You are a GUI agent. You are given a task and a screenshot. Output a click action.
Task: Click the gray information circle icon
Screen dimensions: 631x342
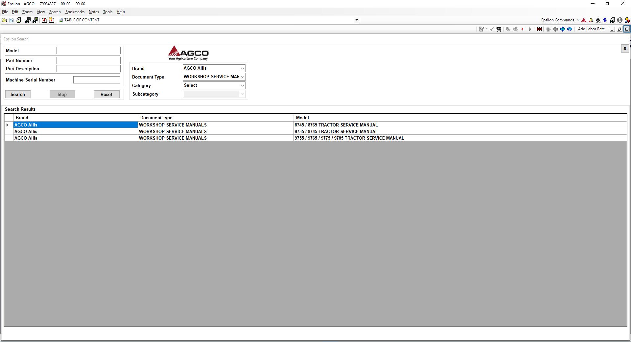619,20
